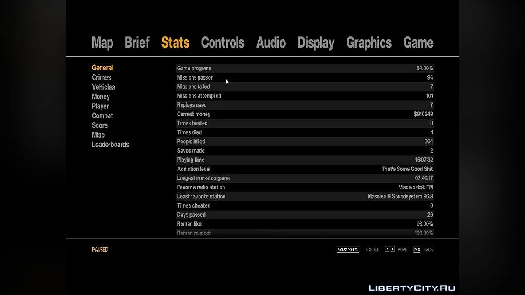The width and height of the screenshot is (525, 295).
Task: Click the 64.00% progress value
Action: [424, 68]
